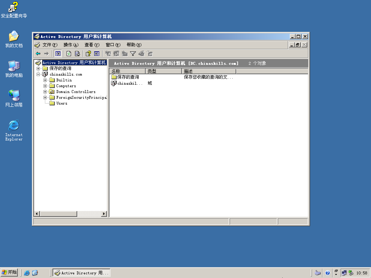
Task: Click the tree pane horizontal scrollbar thumb
Action: point(58,214)
